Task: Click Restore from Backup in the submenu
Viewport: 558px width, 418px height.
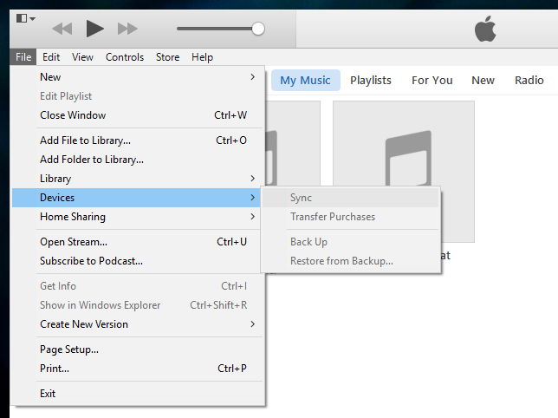Action: pos(351,261)
